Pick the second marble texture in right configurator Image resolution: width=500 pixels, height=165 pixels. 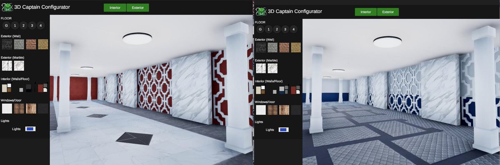coord(272,68)
